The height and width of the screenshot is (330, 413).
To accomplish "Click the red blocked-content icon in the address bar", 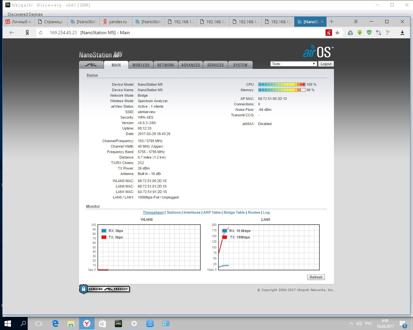I will [x=329, y=33].
